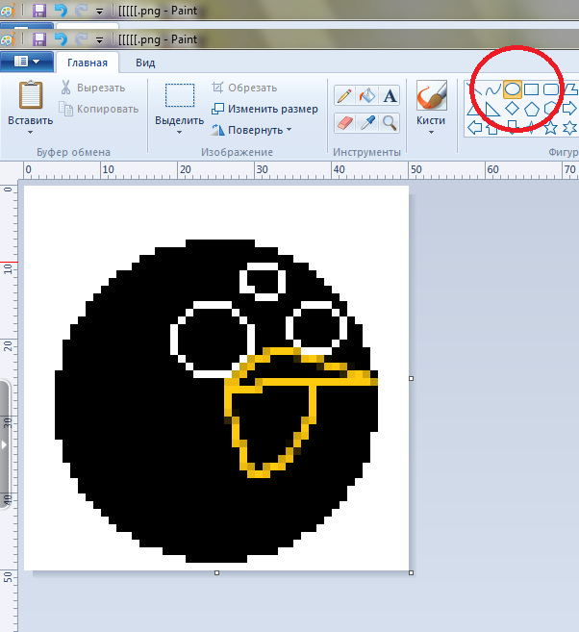Choose the Pentagon shape

532,109
